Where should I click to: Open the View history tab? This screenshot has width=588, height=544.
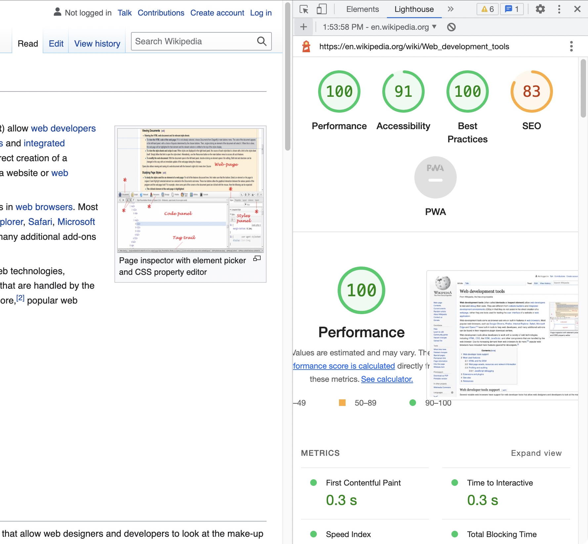97,44
